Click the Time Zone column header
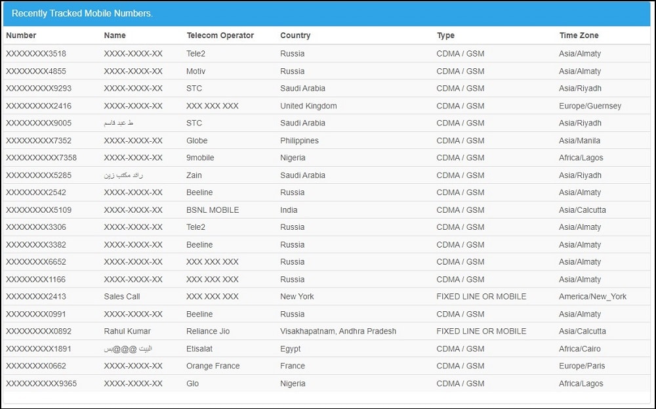The image size is (656, 409). (x=579, y=35)
